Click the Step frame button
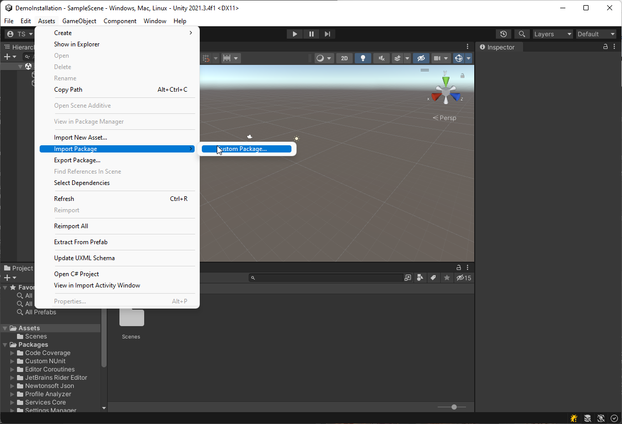622x424 pixels. tap(327, 34)
